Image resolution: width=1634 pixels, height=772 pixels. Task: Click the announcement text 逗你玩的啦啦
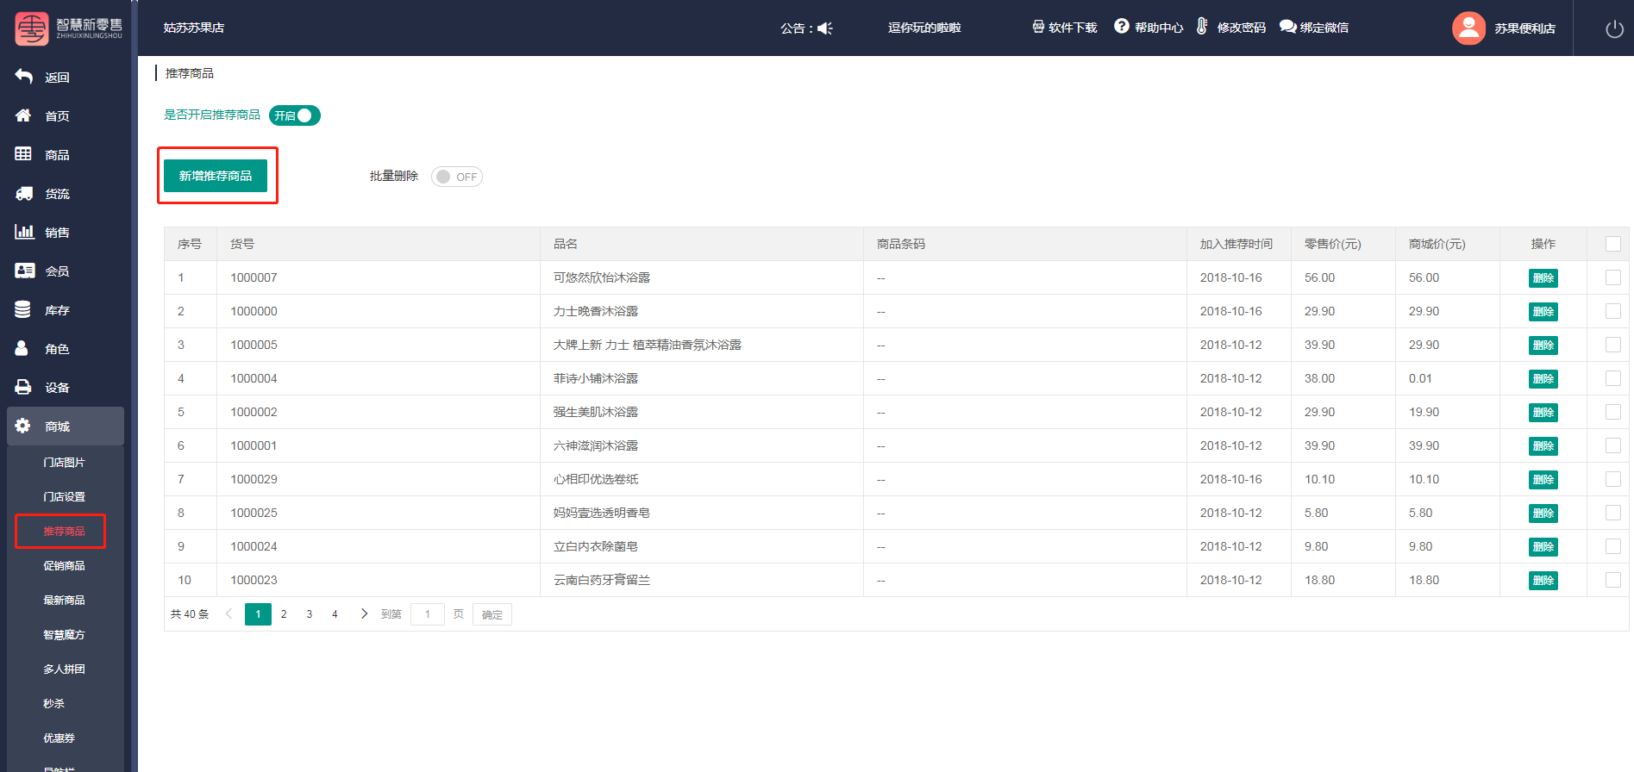pyautogui.click(x=924, y=28)
